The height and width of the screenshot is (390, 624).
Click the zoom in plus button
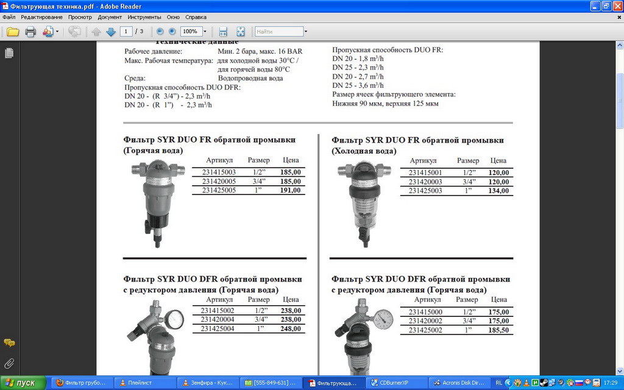172,32
